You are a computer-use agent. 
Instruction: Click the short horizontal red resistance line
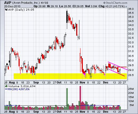click(x=122, y=67)
